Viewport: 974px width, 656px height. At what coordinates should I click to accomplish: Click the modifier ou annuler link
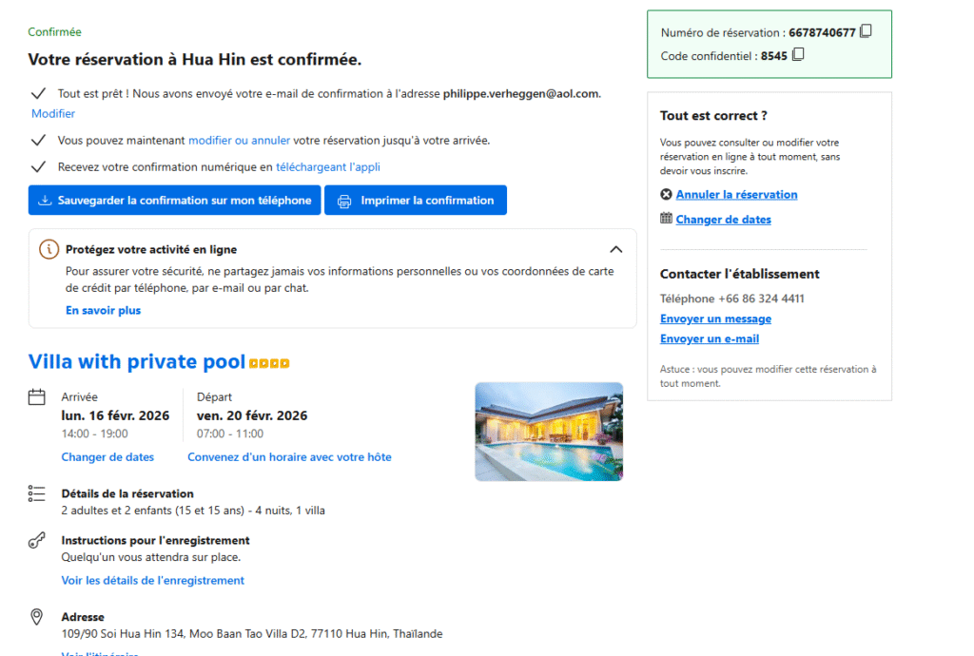tap(239, 141)
